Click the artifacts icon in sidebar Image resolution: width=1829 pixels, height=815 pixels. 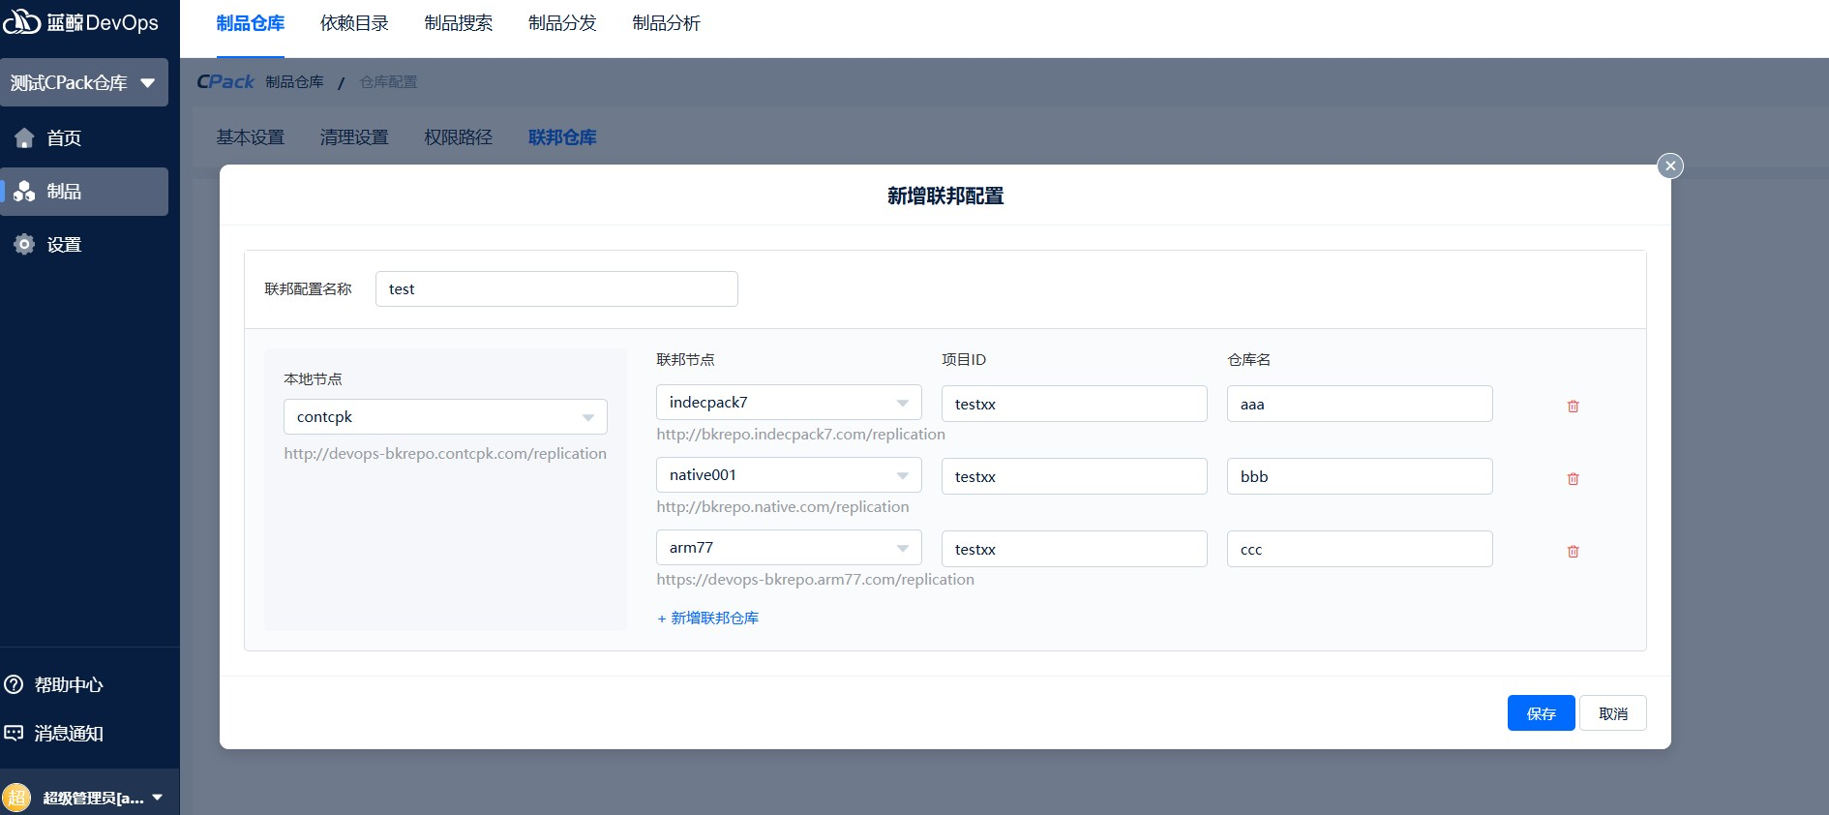pos(24,192)
